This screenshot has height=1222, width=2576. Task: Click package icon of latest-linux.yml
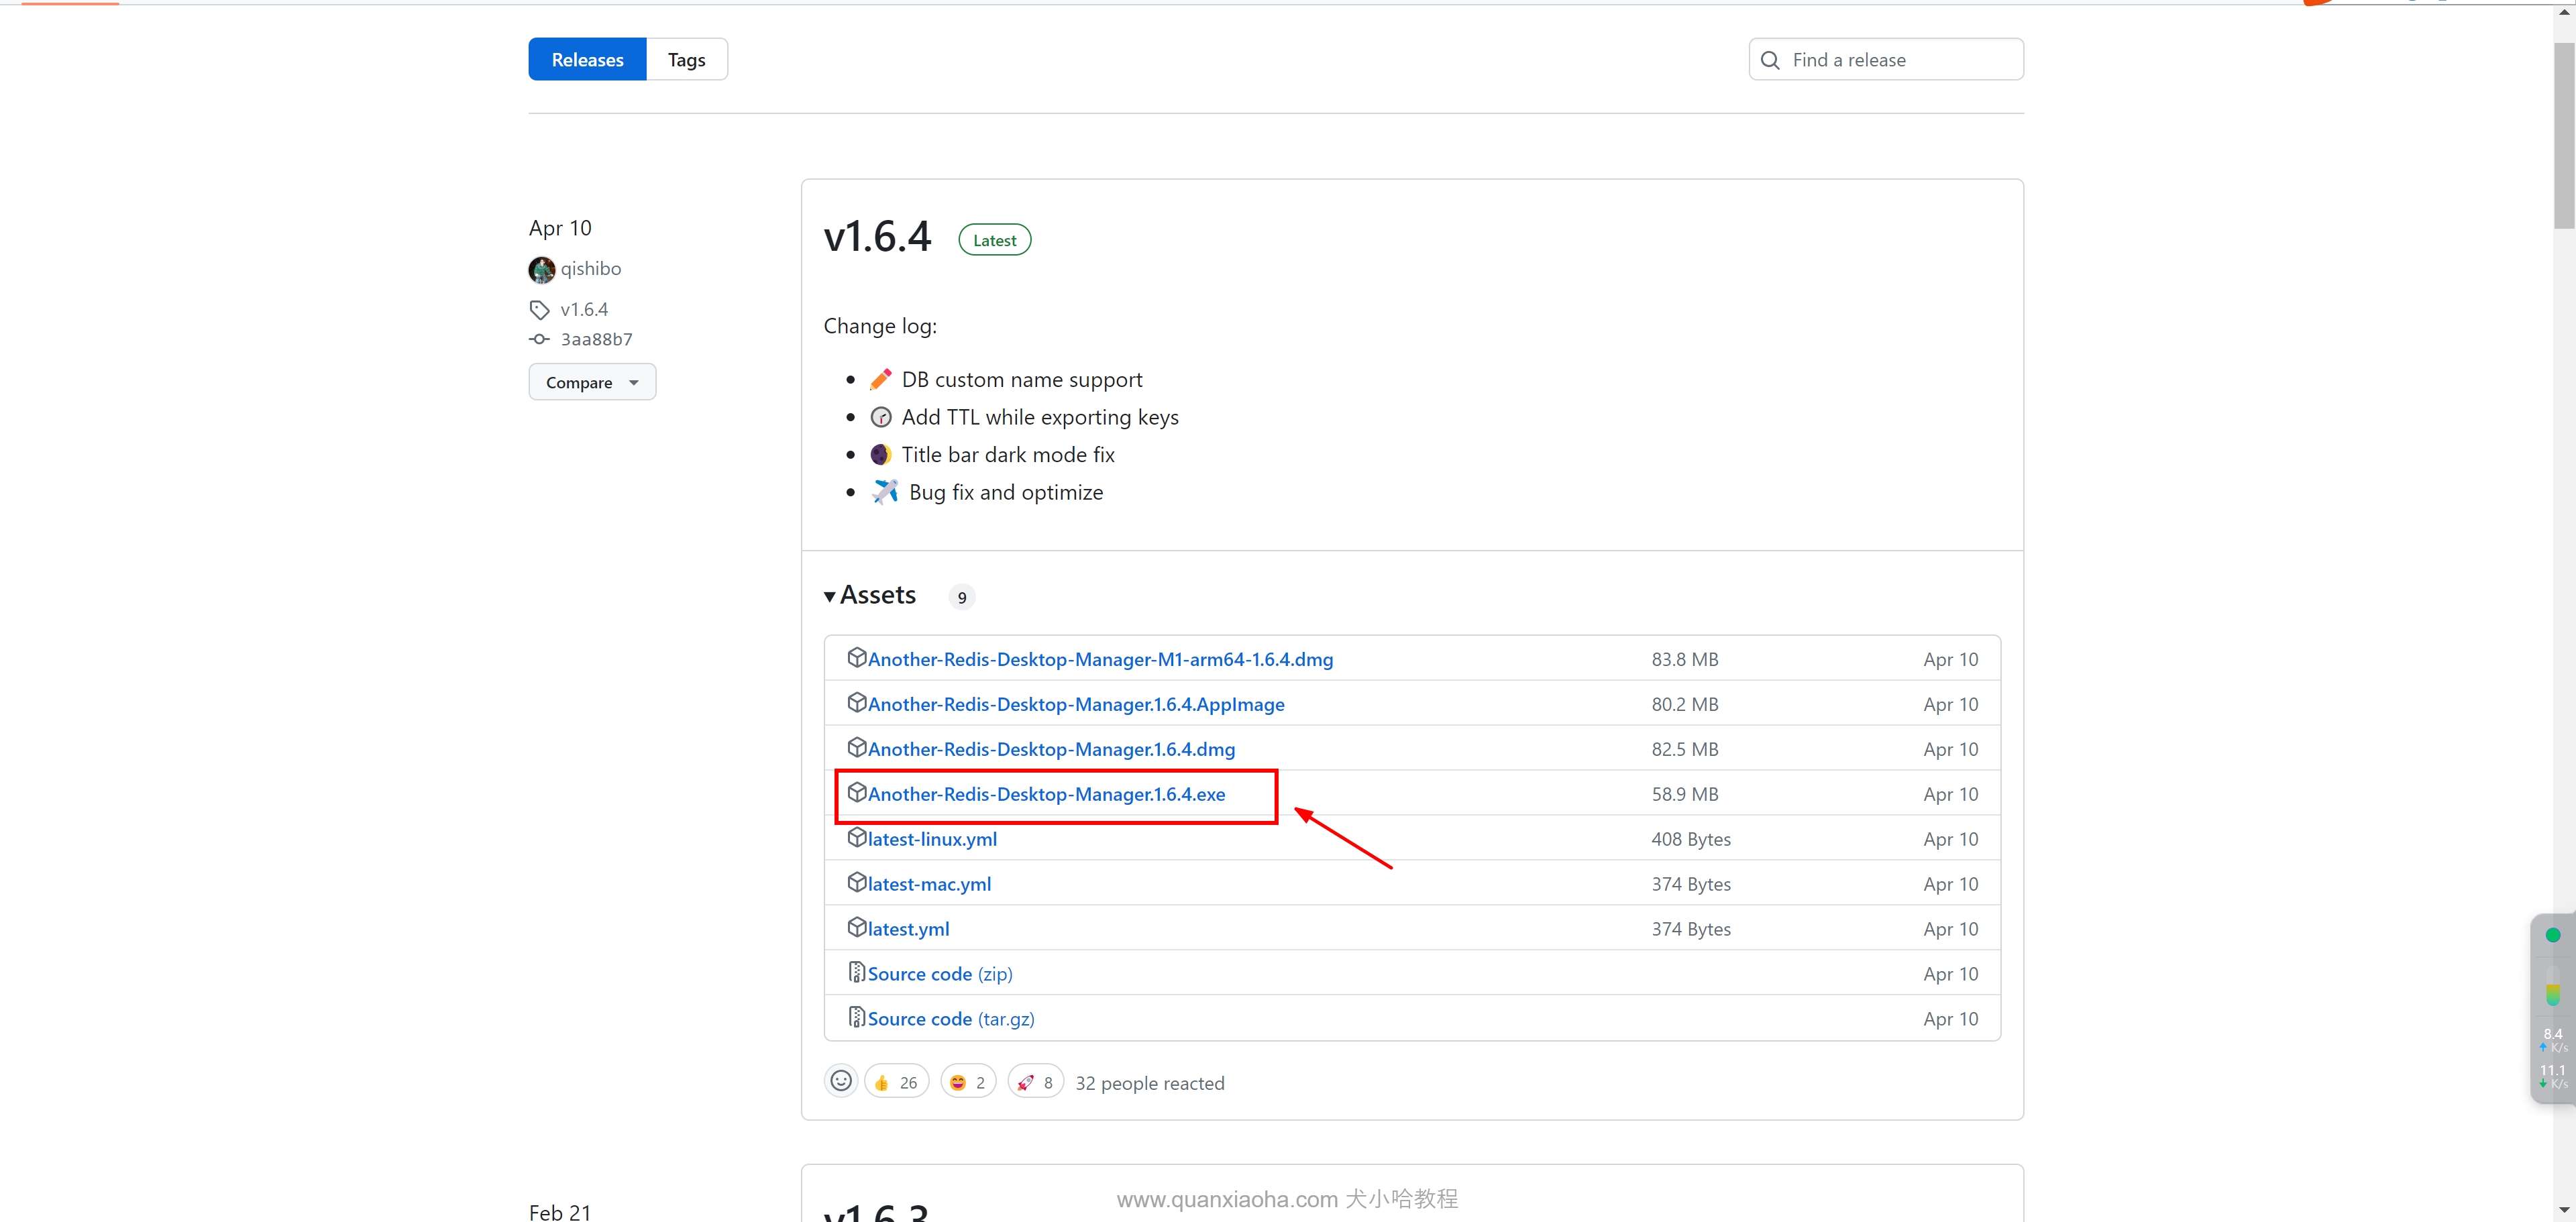856,837
